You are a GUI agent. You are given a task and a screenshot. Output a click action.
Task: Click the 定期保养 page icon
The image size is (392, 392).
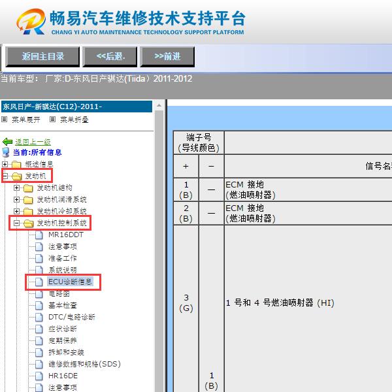(39, 341)
